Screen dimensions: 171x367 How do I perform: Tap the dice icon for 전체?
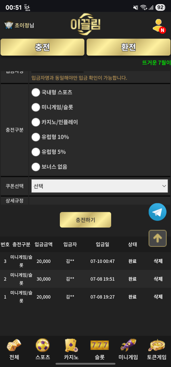tap(14, 345)
